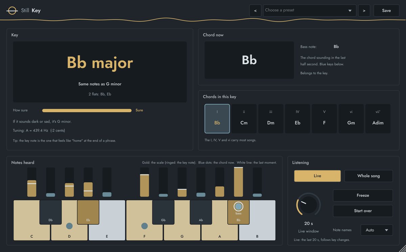Select the vi chord Gm tile
406x252 pixels.
351,119
